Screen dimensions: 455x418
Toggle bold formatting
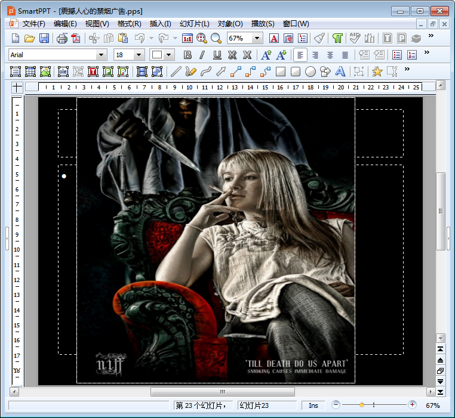187,55
